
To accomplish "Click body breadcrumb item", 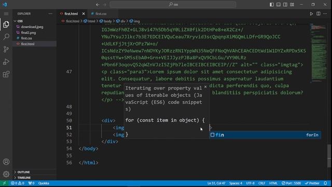I will coord(108,21).
